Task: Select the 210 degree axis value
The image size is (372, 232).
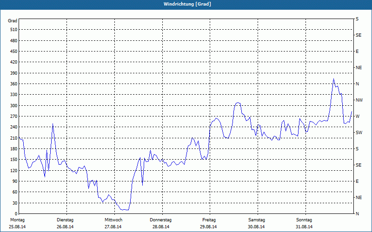Action: [x=14, y=138]
